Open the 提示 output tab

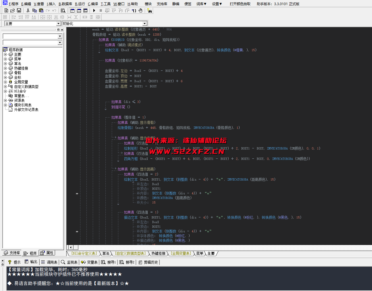(14, 262)
